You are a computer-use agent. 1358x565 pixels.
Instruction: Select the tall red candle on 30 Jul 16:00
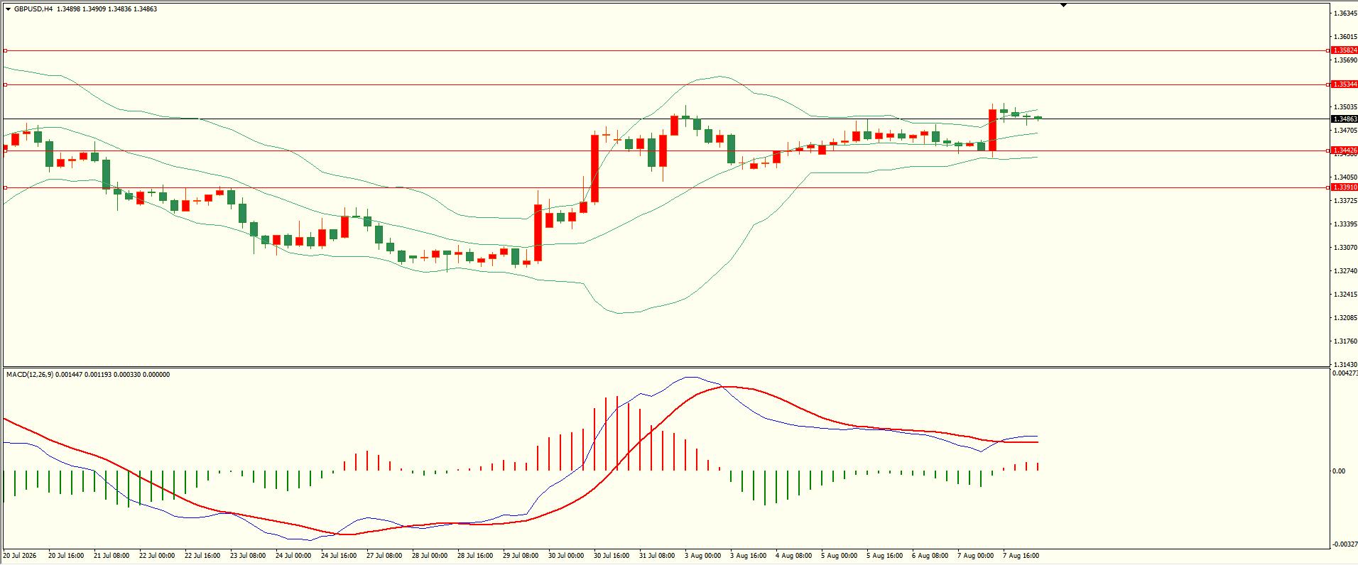point(594,168)
